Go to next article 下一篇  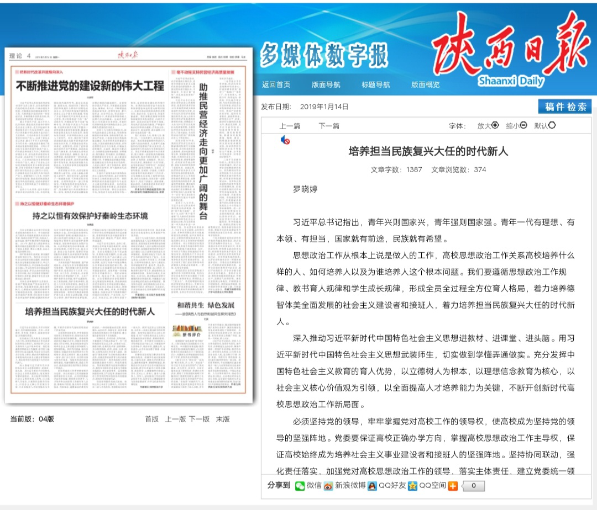[329, 126]
